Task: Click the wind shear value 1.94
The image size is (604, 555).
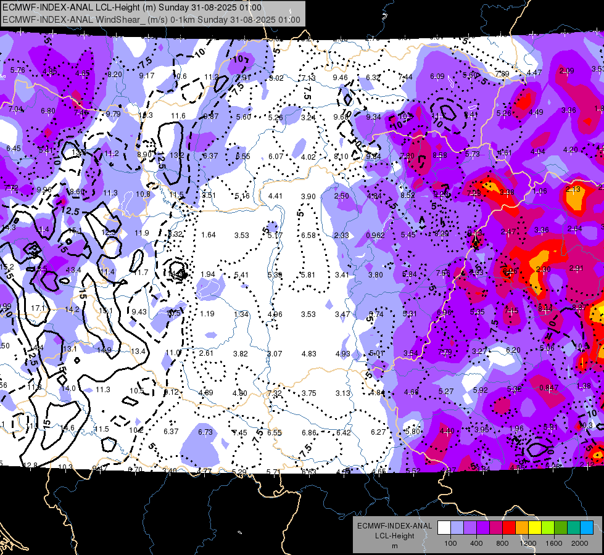Action: point(208,274)
